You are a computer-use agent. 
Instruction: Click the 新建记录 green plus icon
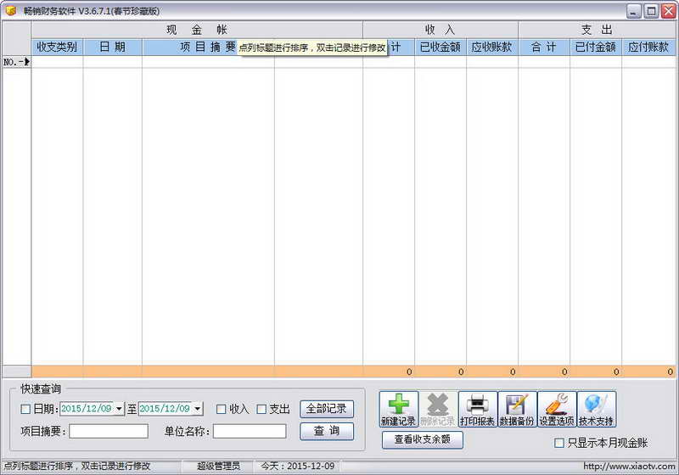point(398,409)
